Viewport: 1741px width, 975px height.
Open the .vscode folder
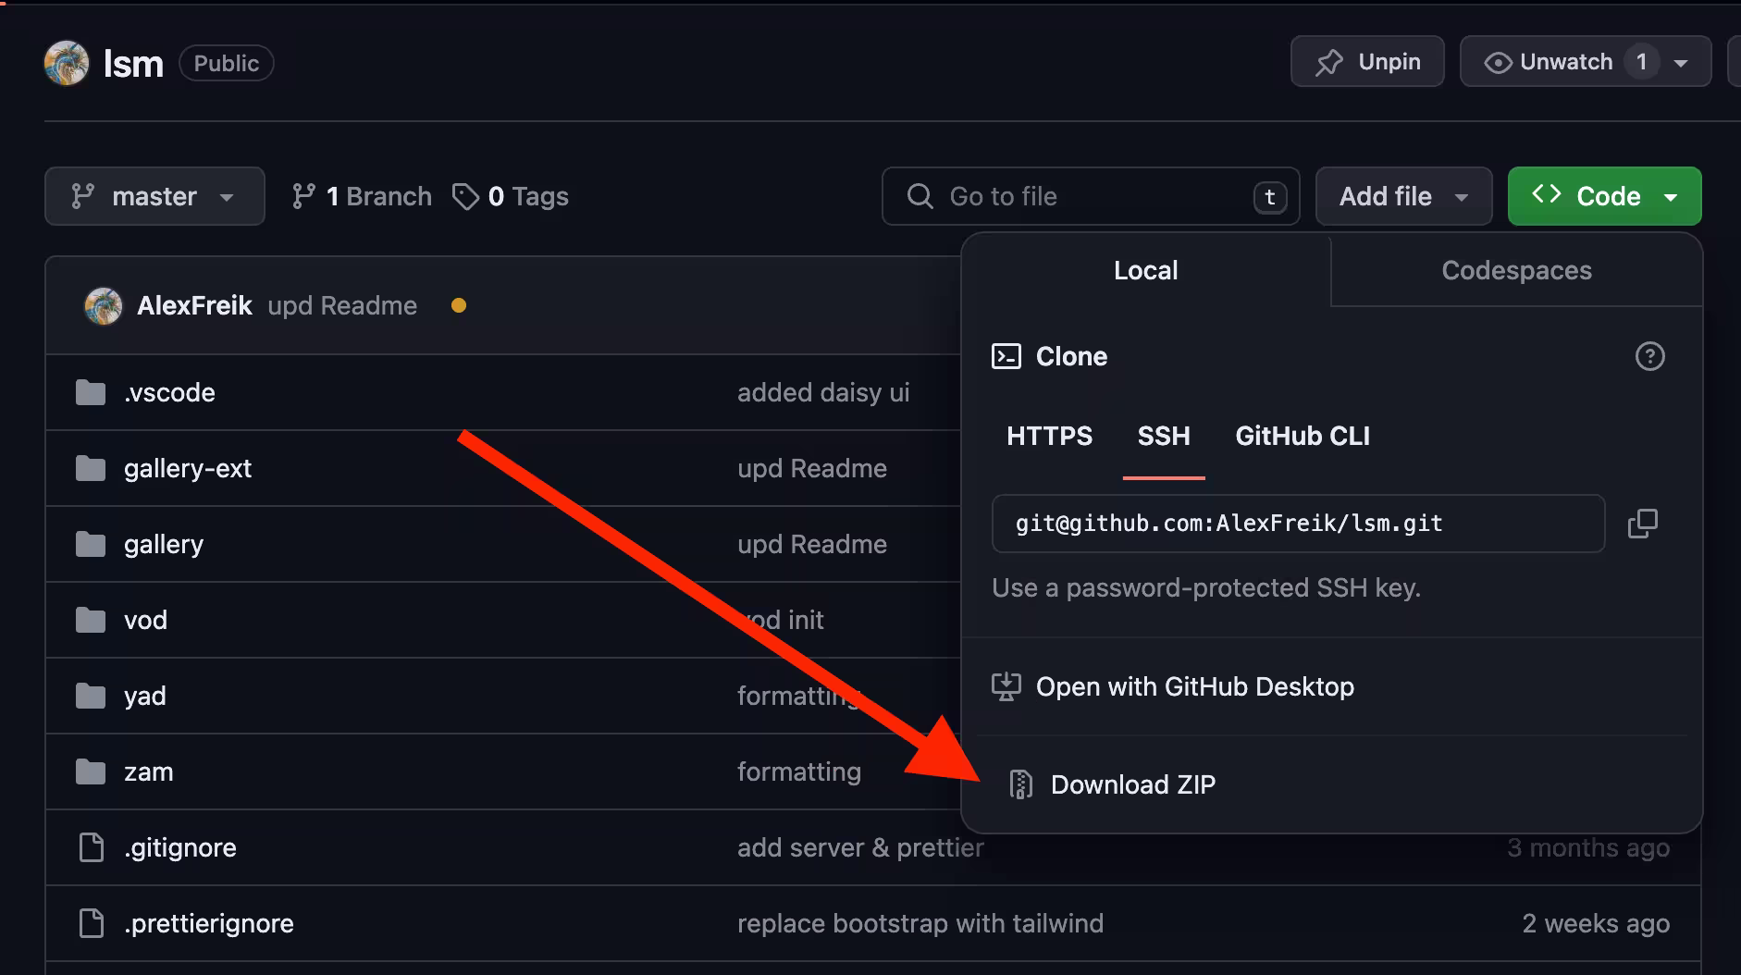pos(169,392)
